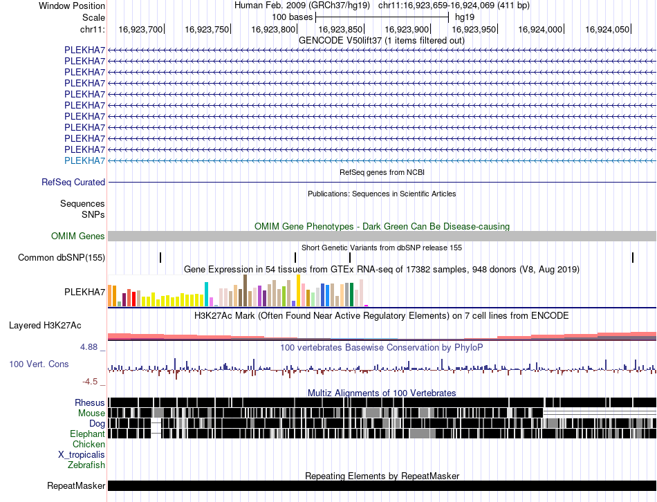
Task: Open the OMIM Gene Phenotypes track title
Action: point(382,226)
